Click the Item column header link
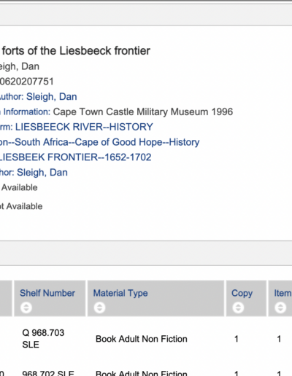The width and height of the screenshot is (292, 376). pyautogui.click(x=283, y=293)
